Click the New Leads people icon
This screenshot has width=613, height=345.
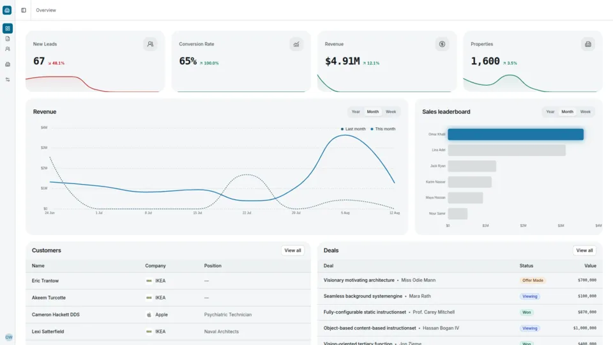coord(150,44)
